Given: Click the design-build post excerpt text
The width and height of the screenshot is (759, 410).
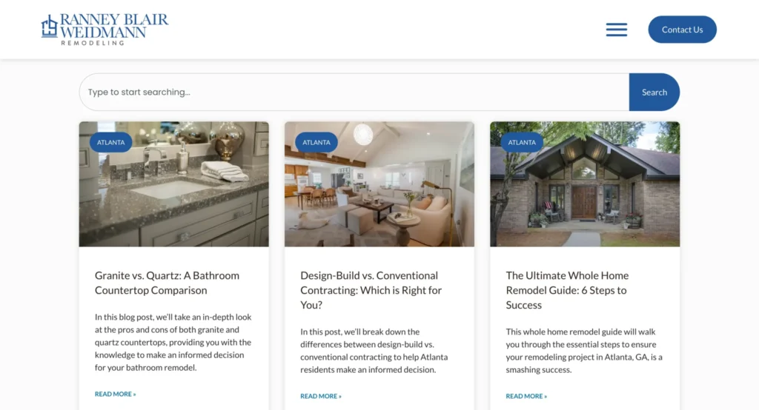Looking at the screenshot, I should (x=374, y=351).
